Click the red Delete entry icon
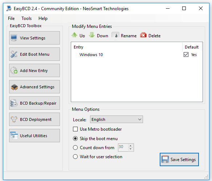Image resolution: width=212 pixels, height=181 pixels. 143,35
